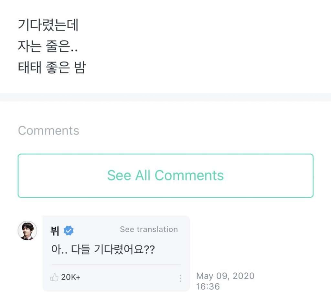Viewport: 331px width, 296px height.
Task: Click the gray separator band above Comments
Action: [165, 97]
